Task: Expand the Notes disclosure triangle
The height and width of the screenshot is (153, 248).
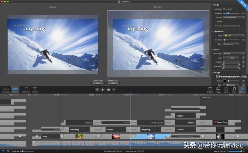Action: tap(216, 26)
